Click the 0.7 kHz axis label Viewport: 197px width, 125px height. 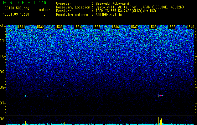point(3,103)
